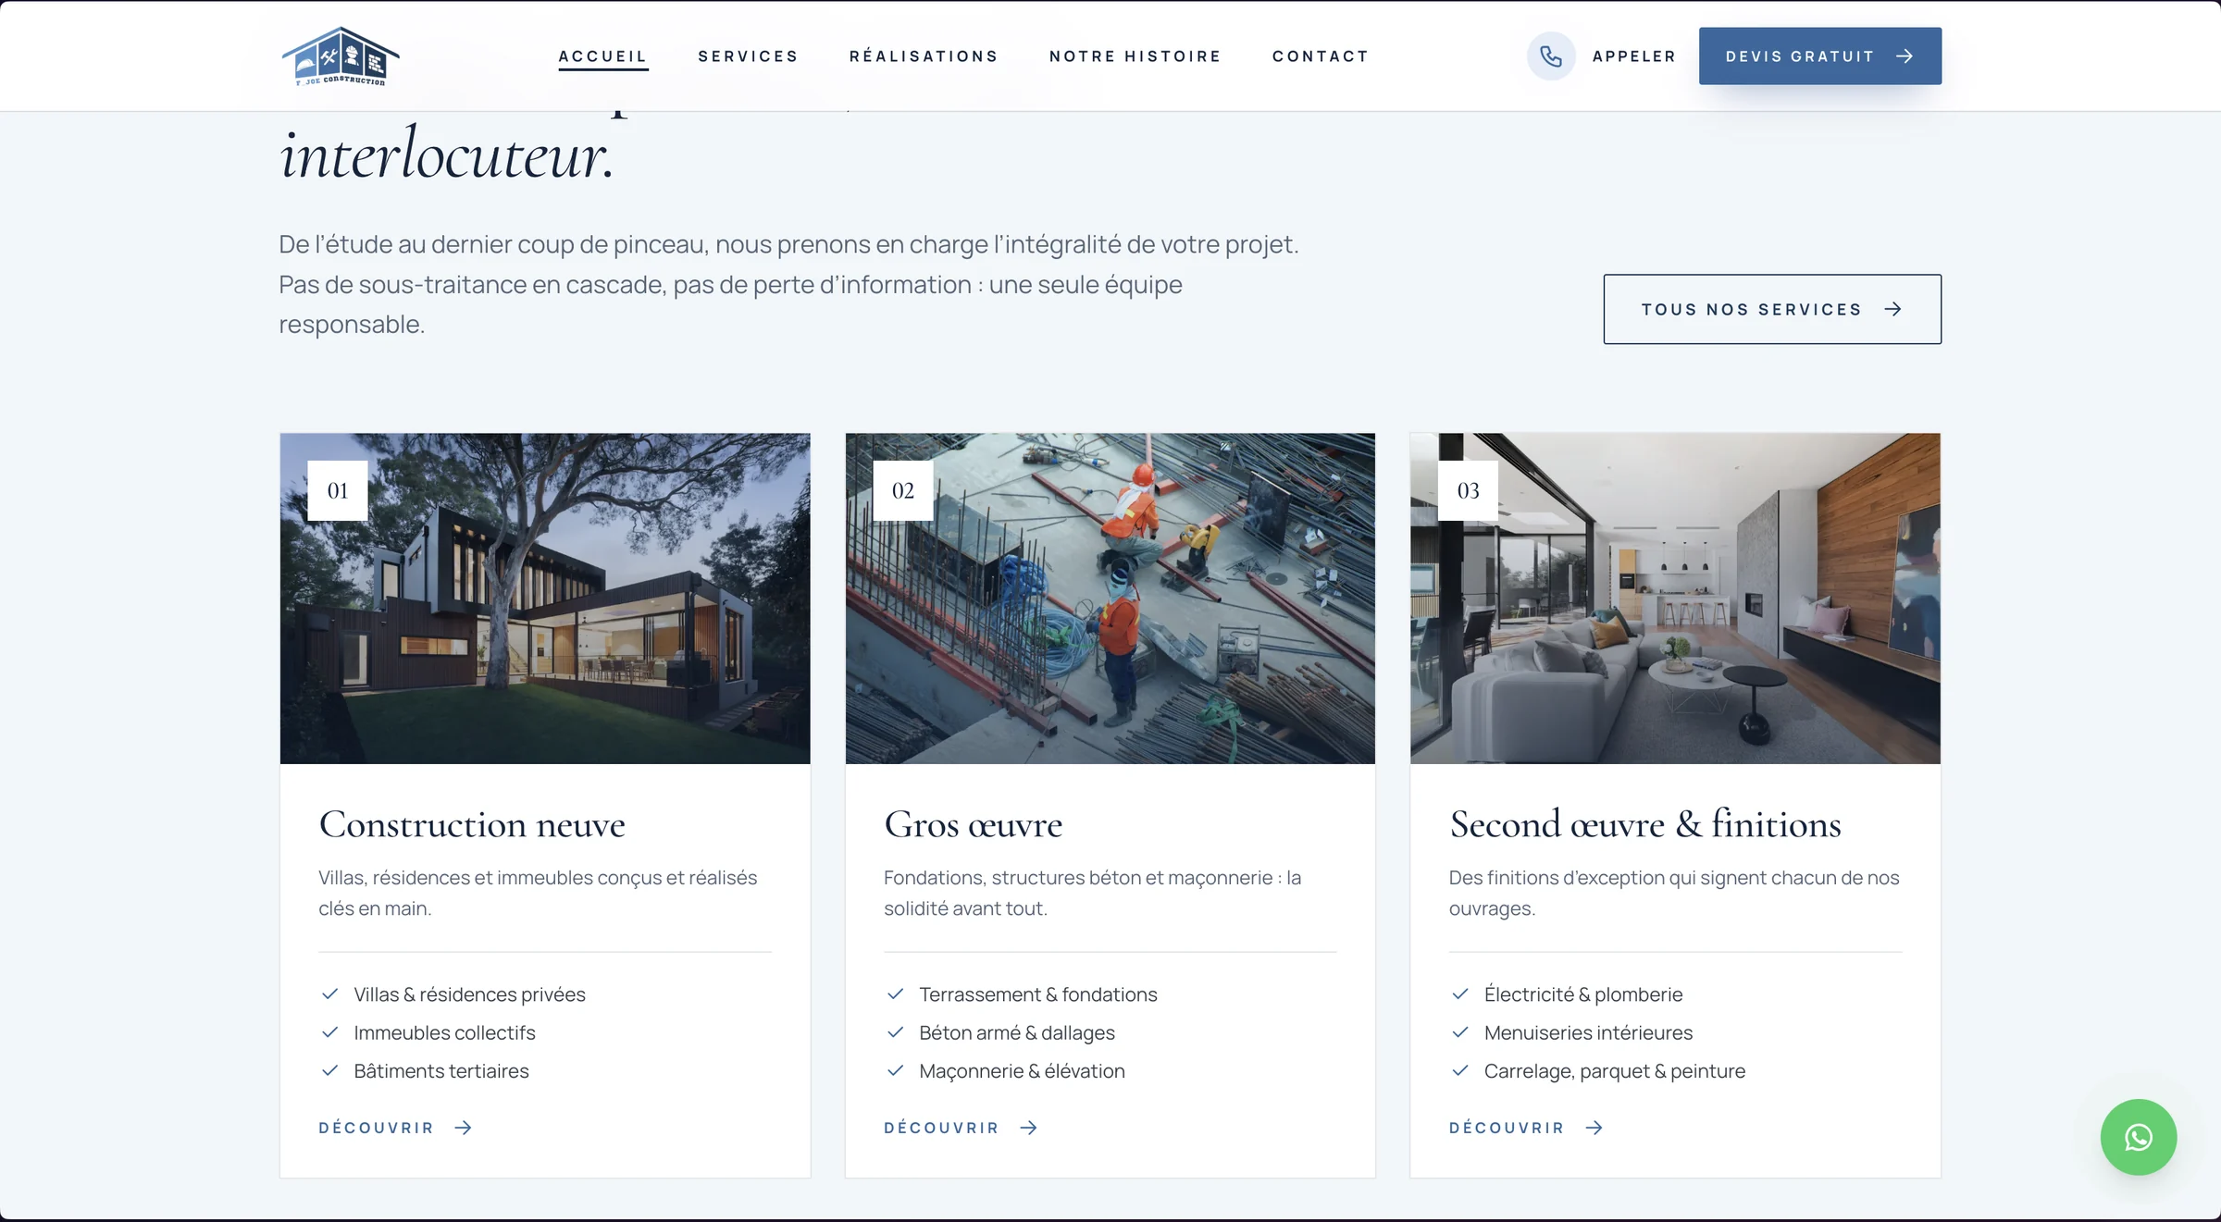The image size is (2221, 1222).
Task: Open Notre Histoire page
Action: (x=1135, y=56)
